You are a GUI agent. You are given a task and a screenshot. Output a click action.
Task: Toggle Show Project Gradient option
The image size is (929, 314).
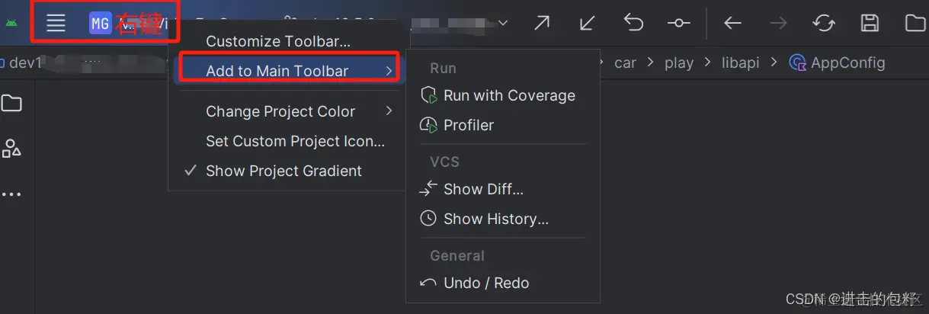coord(284,171)
